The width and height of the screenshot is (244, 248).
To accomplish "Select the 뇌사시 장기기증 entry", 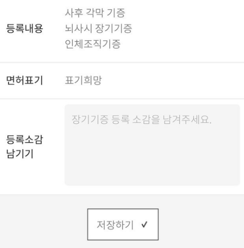I will pos(98,28).
